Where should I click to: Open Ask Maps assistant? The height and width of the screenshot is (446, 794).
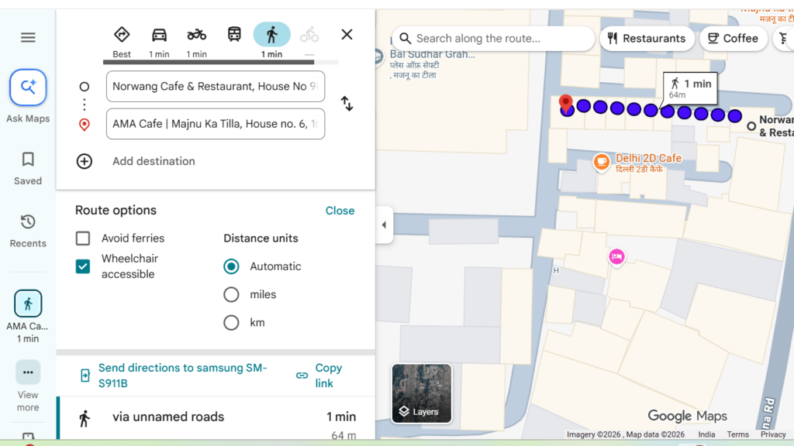(28, 97)
